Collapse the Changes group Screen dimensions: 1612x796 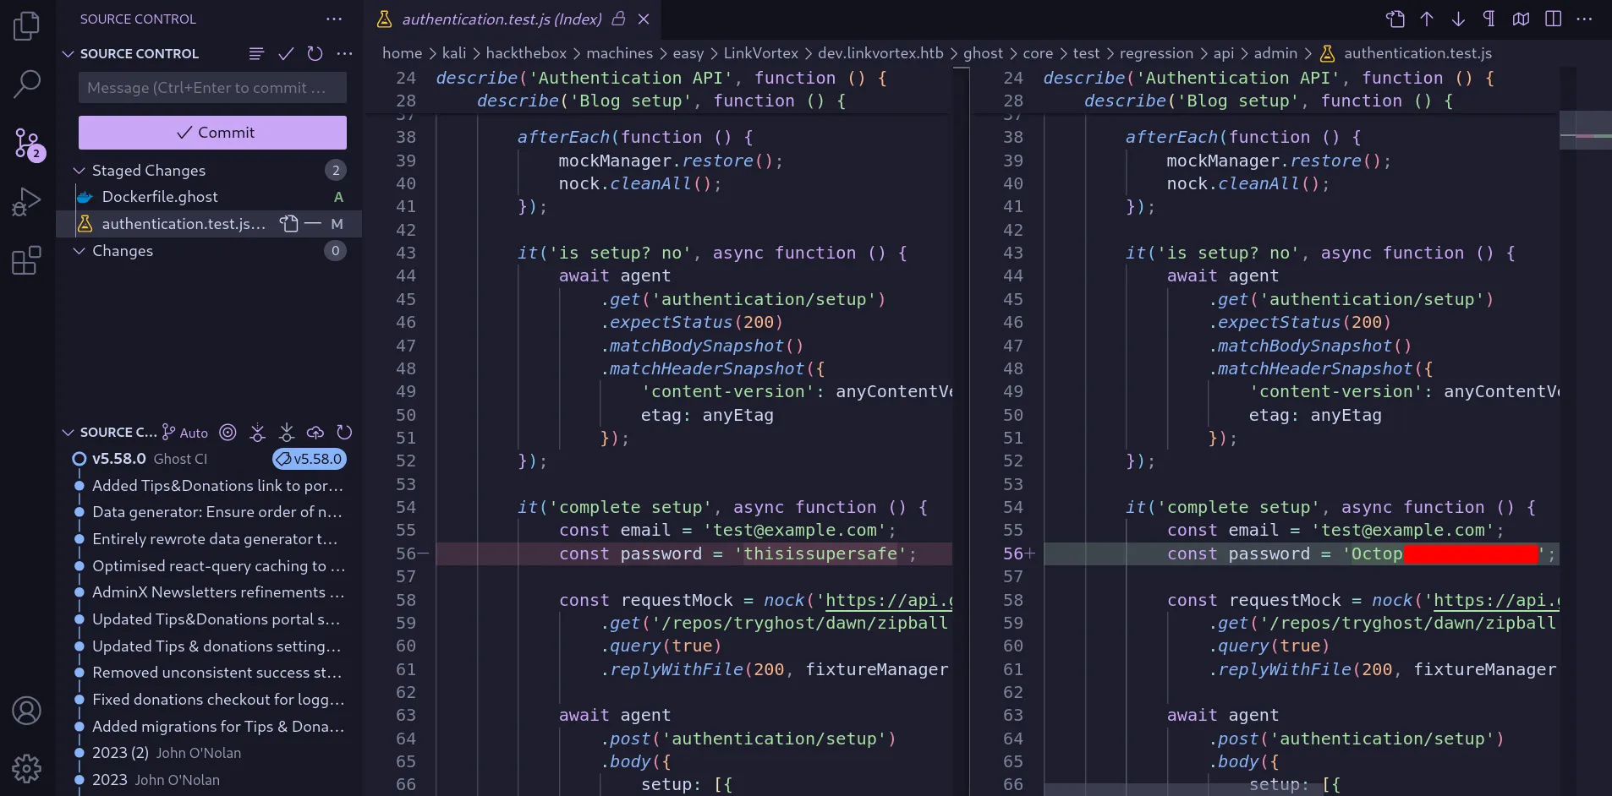coord(80,251)
